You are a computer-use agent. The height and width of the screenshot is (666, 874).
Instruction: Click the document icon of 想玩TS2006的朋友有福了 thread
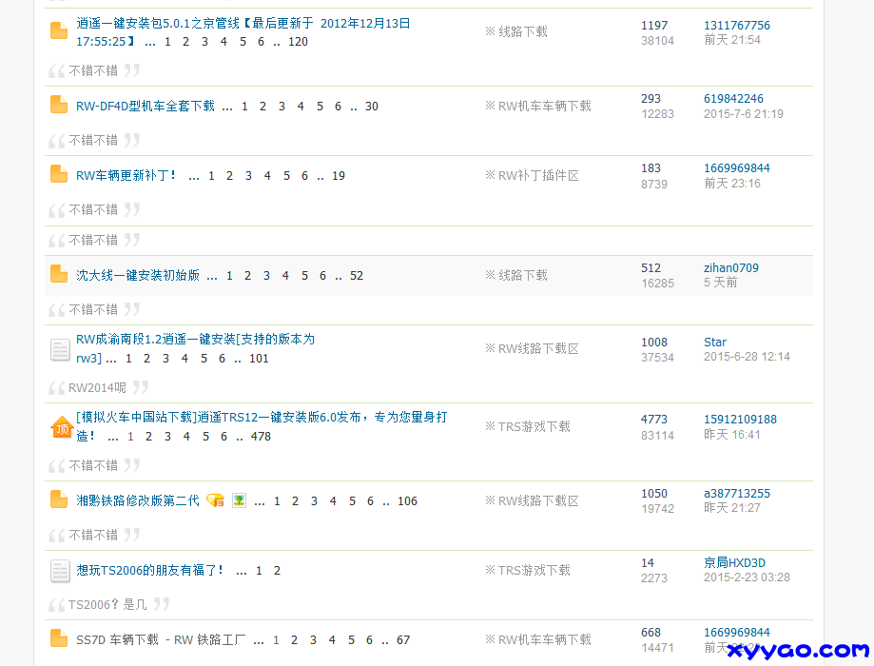click(58, 571)
